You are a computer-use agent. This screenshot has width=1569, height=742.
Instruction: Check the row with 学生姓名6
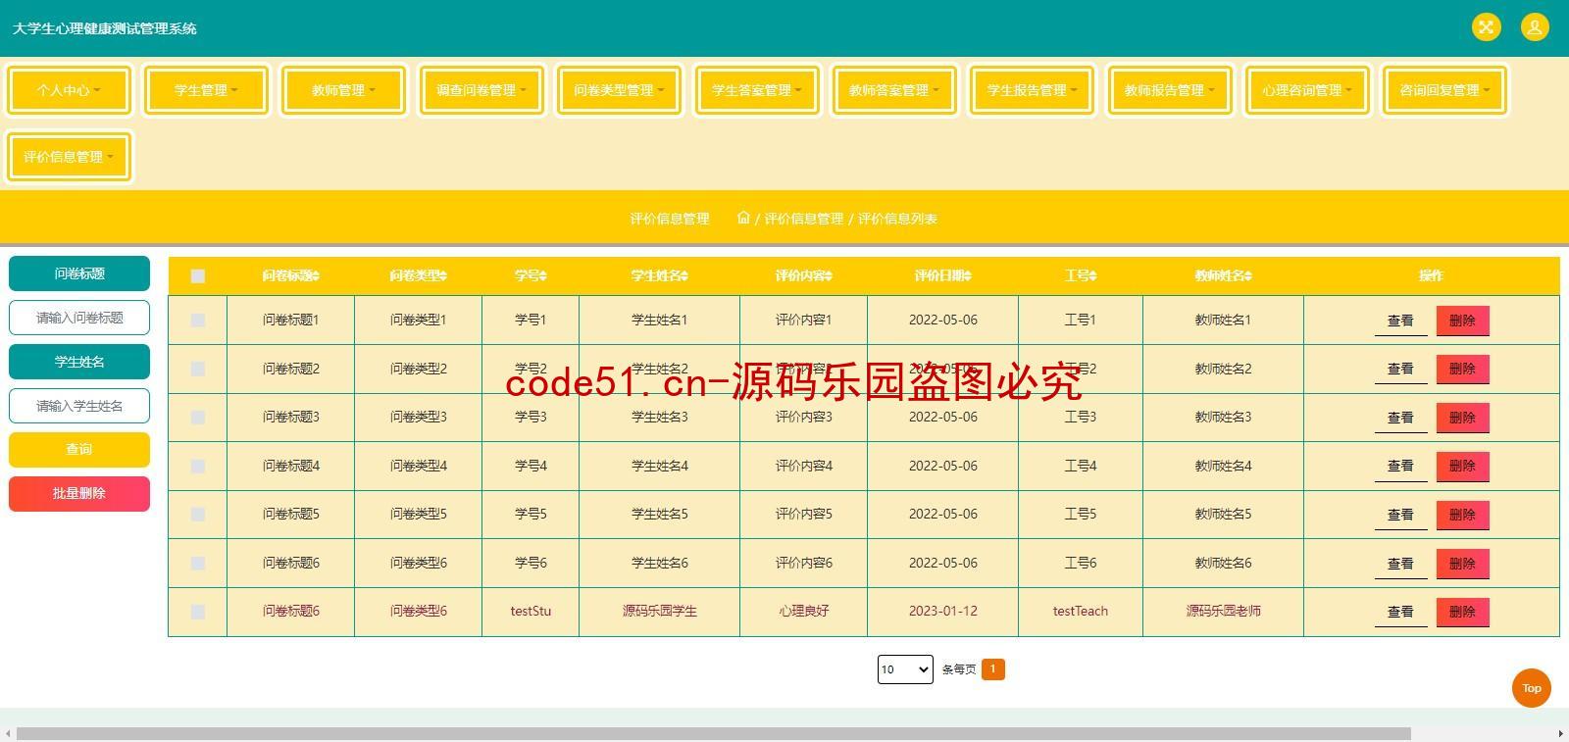pos(198,564)
